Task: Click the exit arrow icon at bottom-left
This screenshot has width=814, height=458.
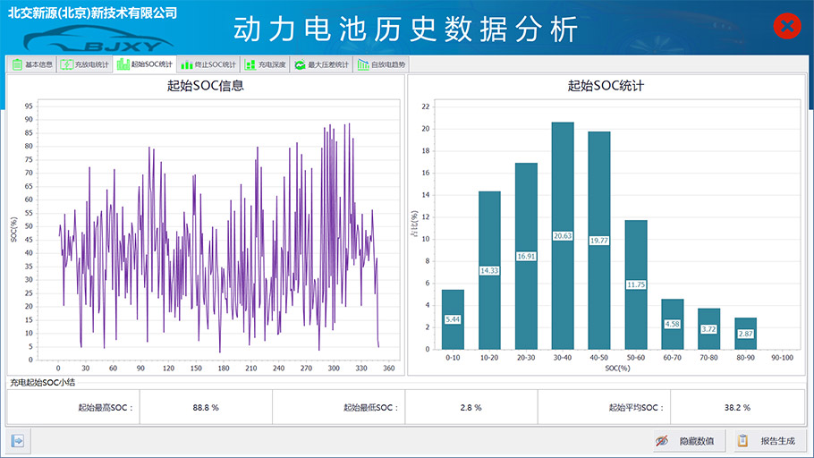Action: (x=18, y=440)
